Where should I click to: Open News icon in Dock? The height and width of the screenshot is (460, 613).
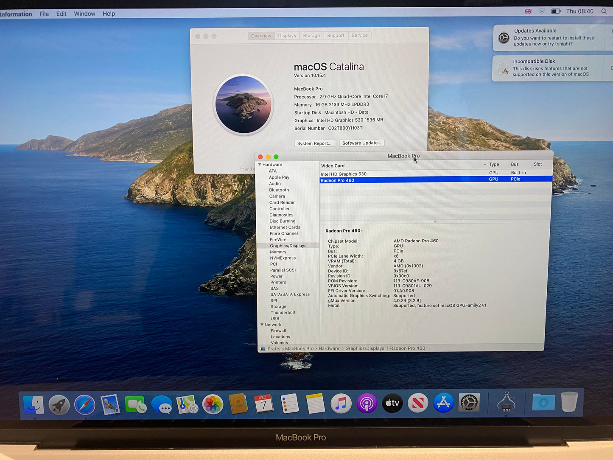tap(418, 403)
